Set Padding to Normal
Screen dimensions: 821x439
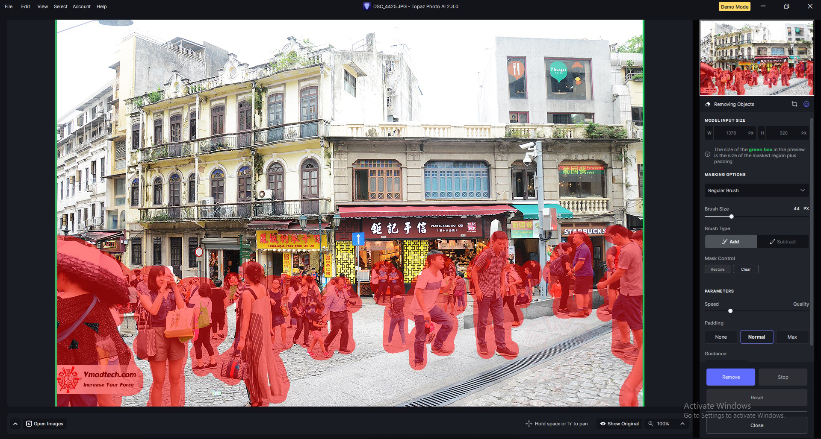756,337
